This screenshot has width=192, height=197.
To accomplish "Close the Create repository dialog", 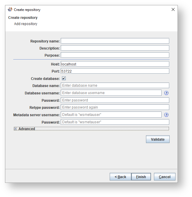I will click(173, 9).
